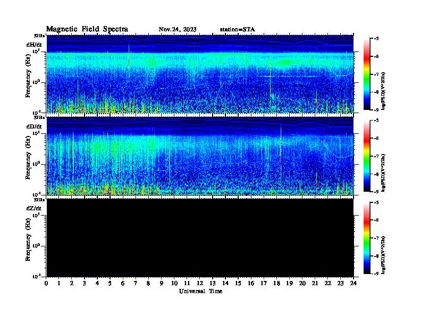Click hour 6 on the Universal Time axis
This screenshot has width=421, height=325.
point(123,284)
